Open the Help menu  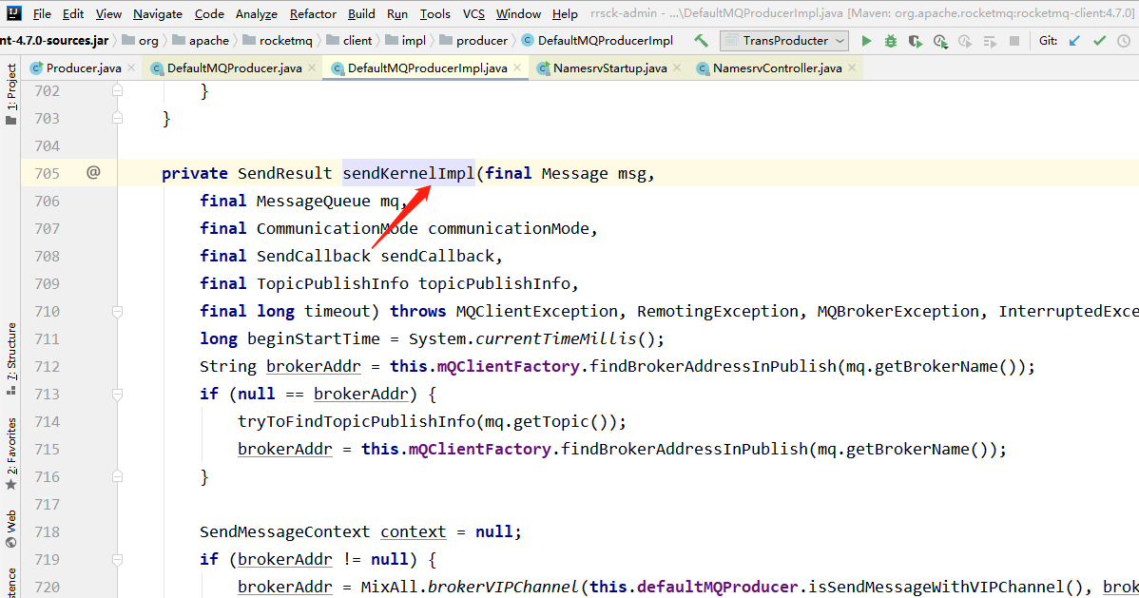click(x=565, y=14)
